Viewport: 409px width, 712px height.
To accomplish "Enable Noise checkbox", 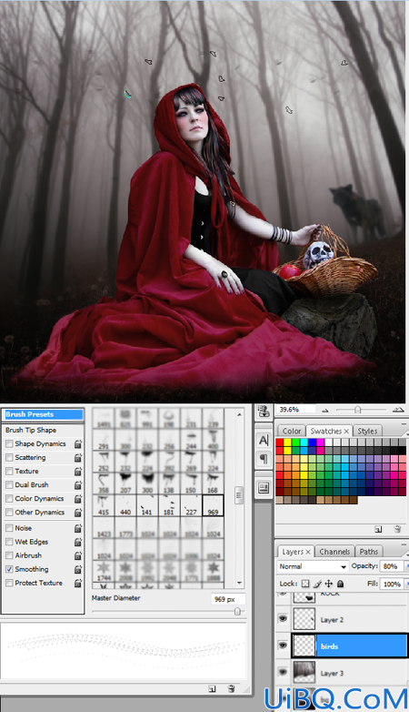I will (9, 528).
